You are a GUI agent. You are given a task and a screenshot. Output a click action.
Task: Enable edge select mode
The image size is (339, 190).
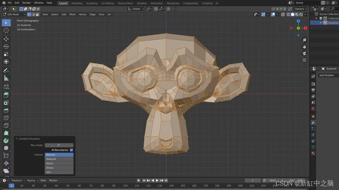tap(33, 15)
